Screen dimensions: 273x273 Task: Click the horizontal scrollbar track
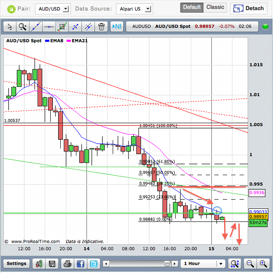pos(140,263)
